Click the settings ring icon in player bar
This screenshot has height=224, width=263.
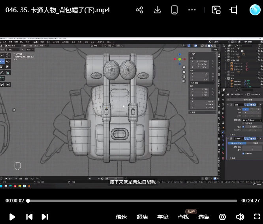coord(222,217)
